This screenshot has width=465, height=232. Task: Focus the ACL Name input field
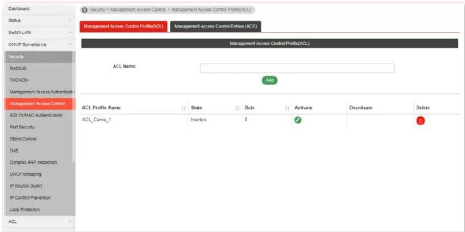(x=297, y=68)
